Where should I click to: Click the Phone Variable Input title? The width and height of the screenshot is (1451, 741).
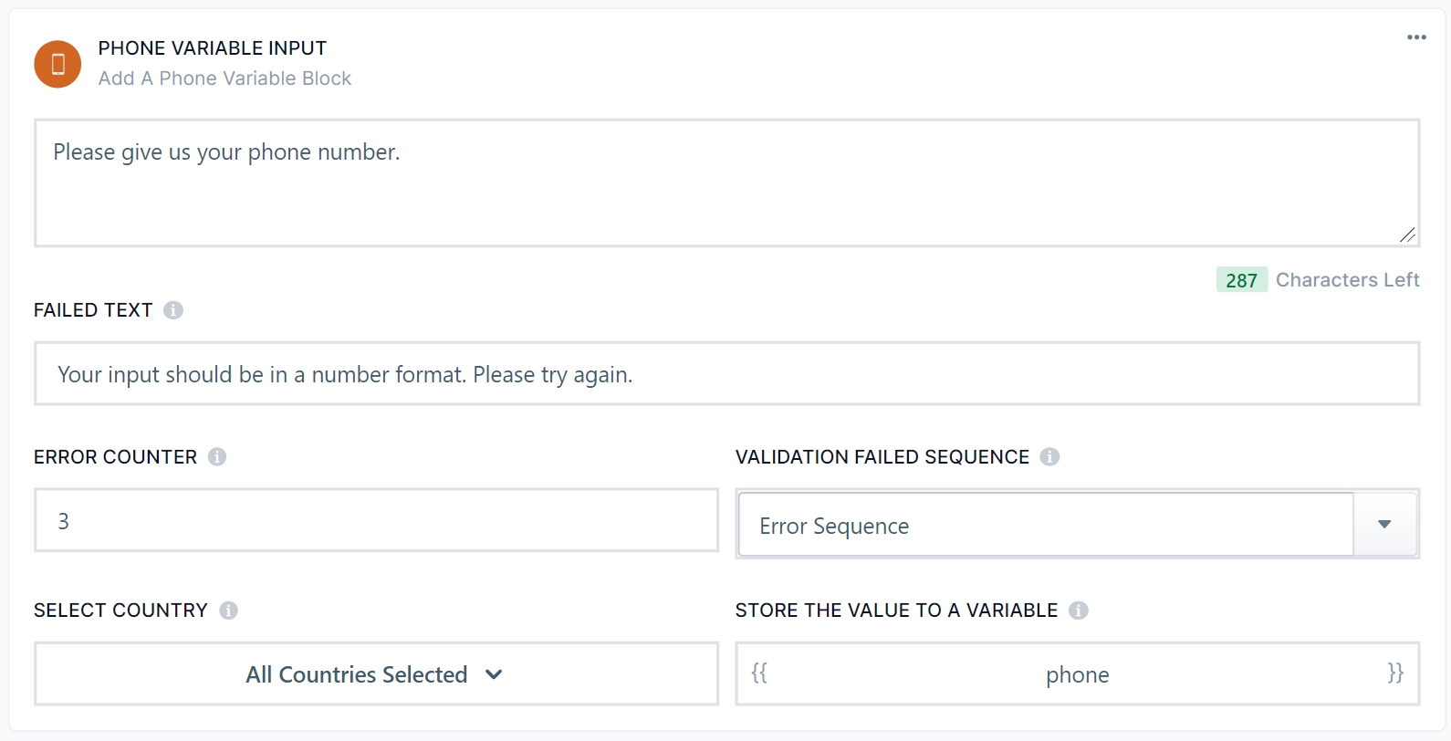(x=213, y=48)
